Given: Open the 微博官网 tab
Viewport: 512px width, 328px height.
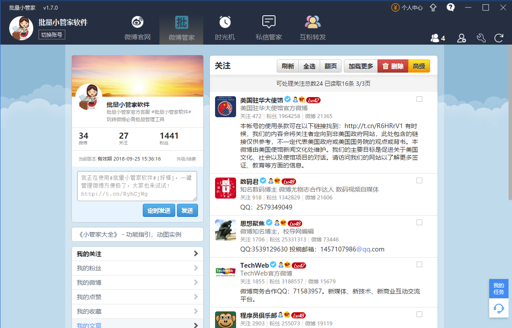Looking at the screenshot, I should click(x=138, y=29).
